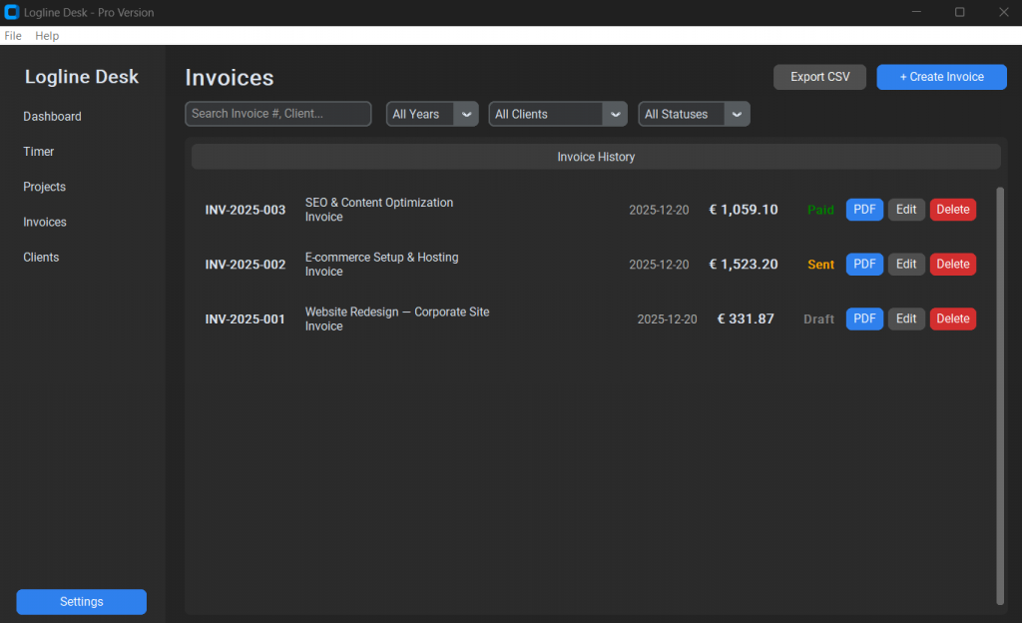Click the Logline Desk app icon in title bar

[x=12, y=12]
